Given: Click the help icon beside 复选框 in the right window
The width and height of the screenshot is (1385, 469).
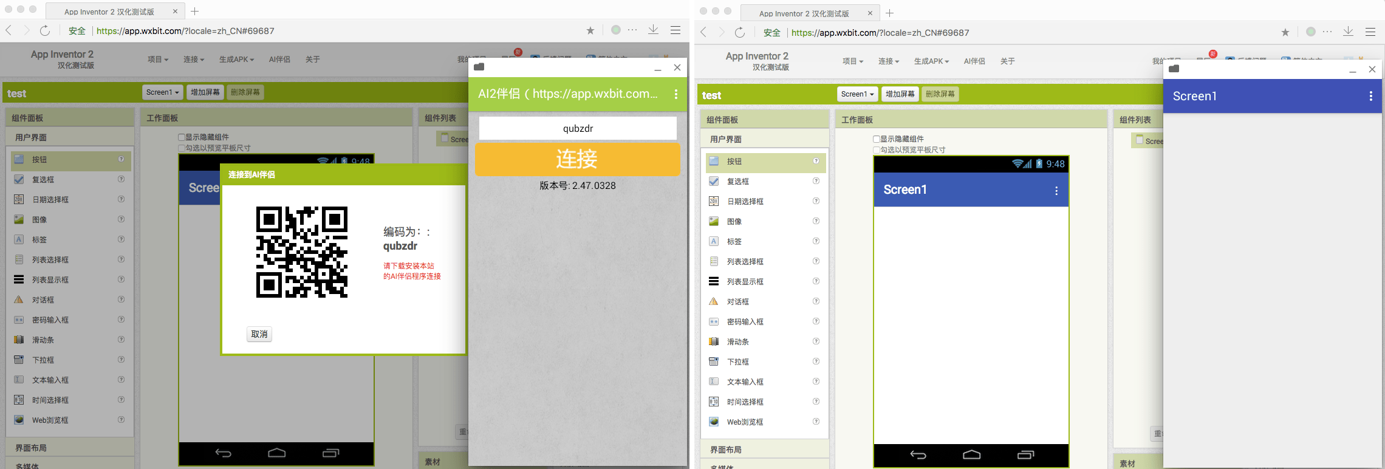Looking at the screenshot, I should click(x=816, y=181).
